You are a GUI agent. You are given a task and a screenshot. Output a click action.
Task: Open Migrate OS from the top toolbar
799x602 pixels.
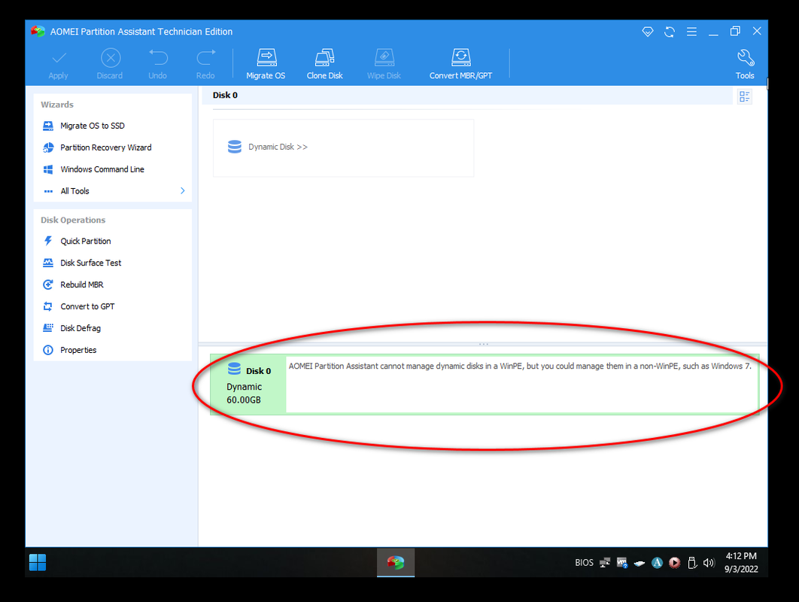[266, 64]
